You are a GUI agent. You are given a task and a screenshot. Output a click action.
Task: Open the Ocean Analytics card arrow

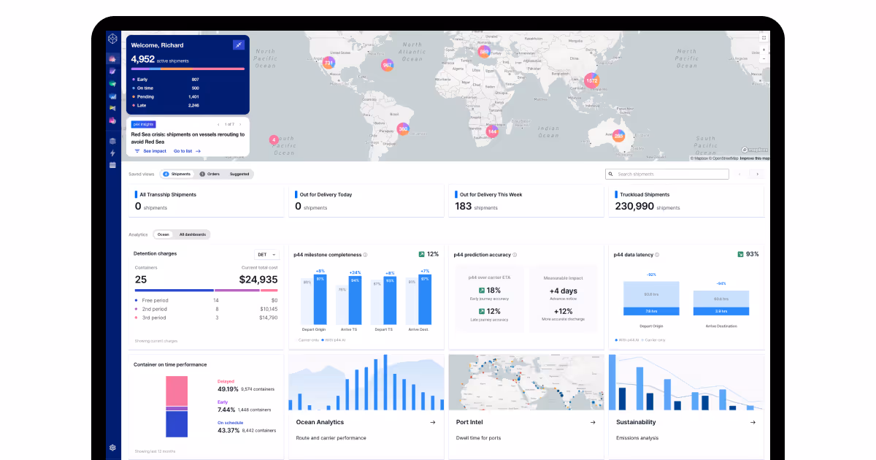[x=432, y=422]
